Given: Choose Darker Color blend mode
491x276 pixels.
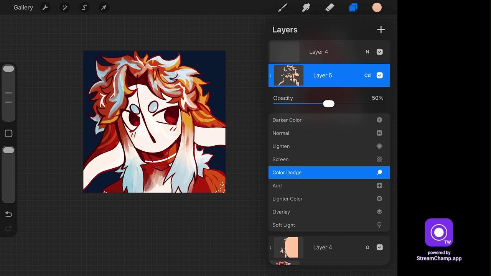Looking at the screenshot, I should [x=329, y=120].
